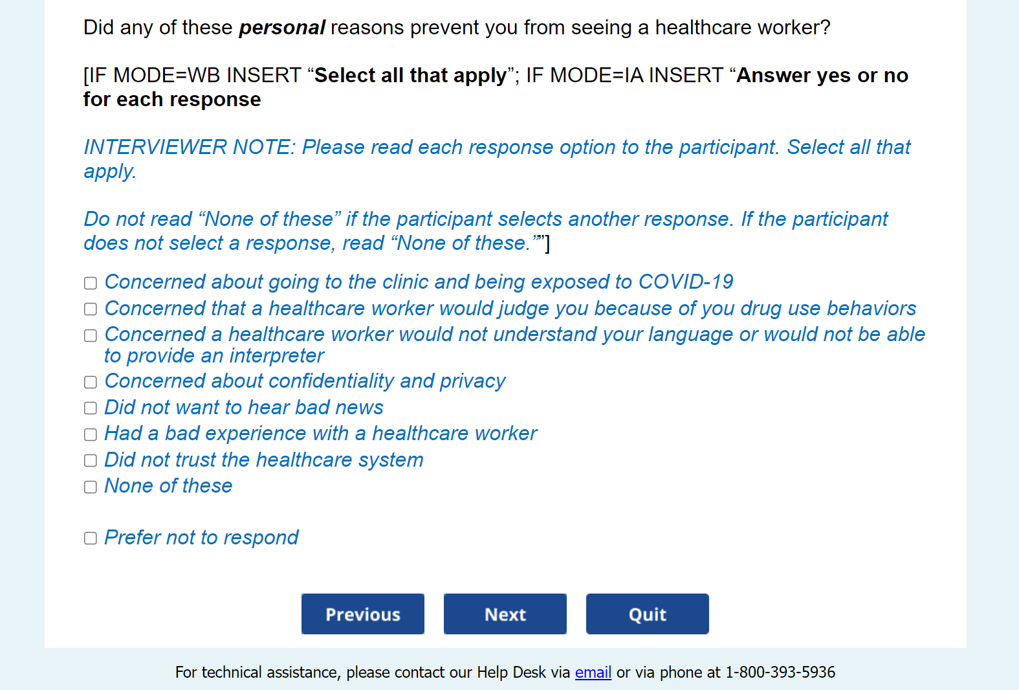The image size is (1019, 690).
Task: Click the 'Select all that apply' bold text
Action: (410, 76)
